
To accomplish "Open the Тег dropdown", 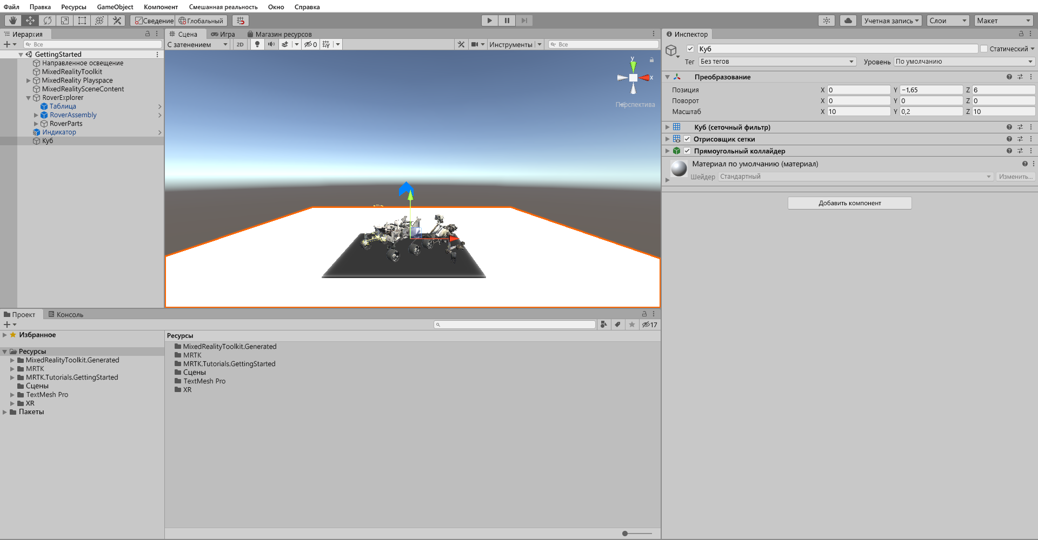I will pyautogui.click(x=777, y=62).
